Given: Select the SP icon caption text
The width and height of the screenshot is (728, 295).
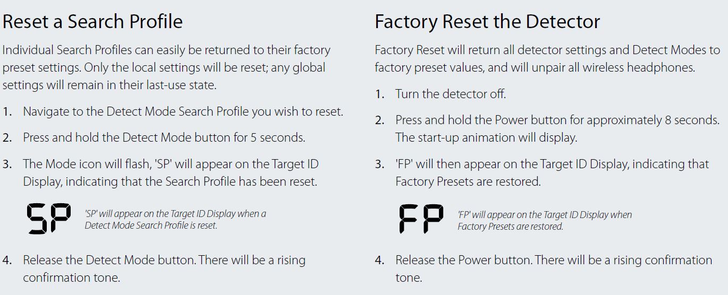Looking at the screenshot, I should (x=175, y=220).
